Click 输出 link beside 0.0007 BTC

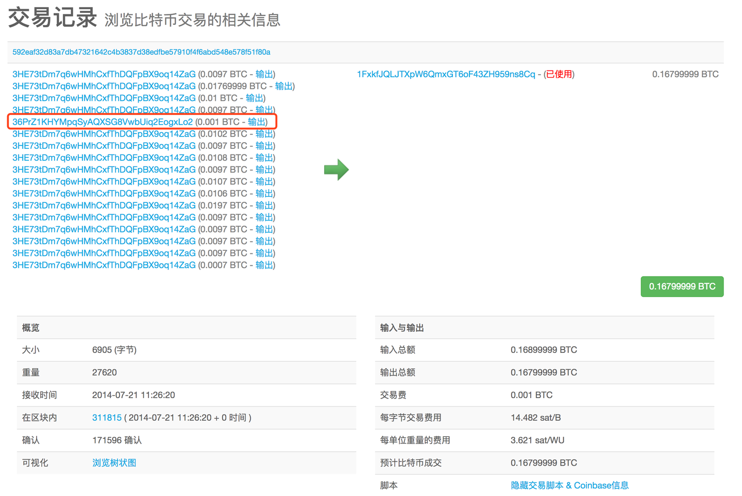tap(264, 265)
